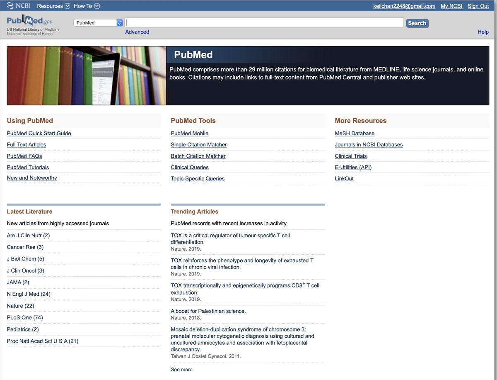Open the keiichan2248@gmail.com account link
The height and width of the screenshot is (380, 497).
pos(404,6)
